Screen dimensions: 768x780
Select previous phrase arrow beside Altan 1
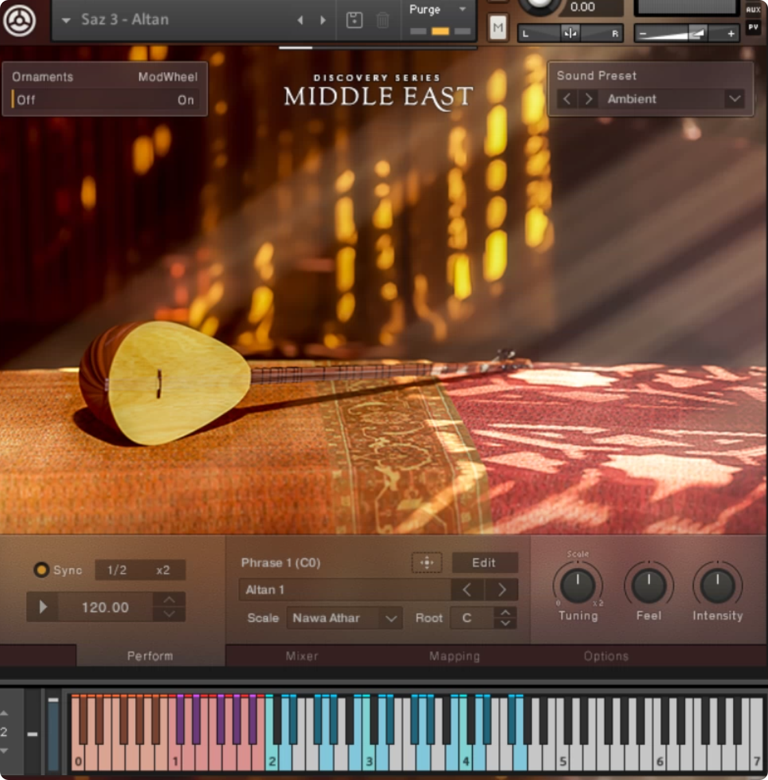(x=467, y=589)
